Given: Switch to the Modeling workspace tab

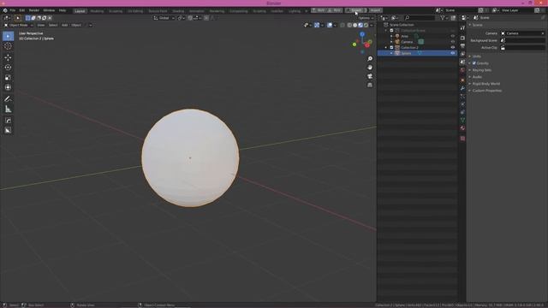Looking at the screenshot, I should coord(97,11).
